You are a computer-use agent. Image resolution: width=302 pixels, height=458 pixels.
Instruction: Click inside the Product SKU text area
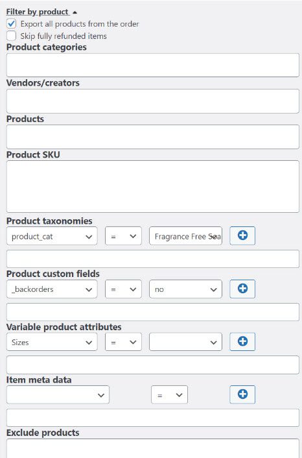click(x=152, y=186)
